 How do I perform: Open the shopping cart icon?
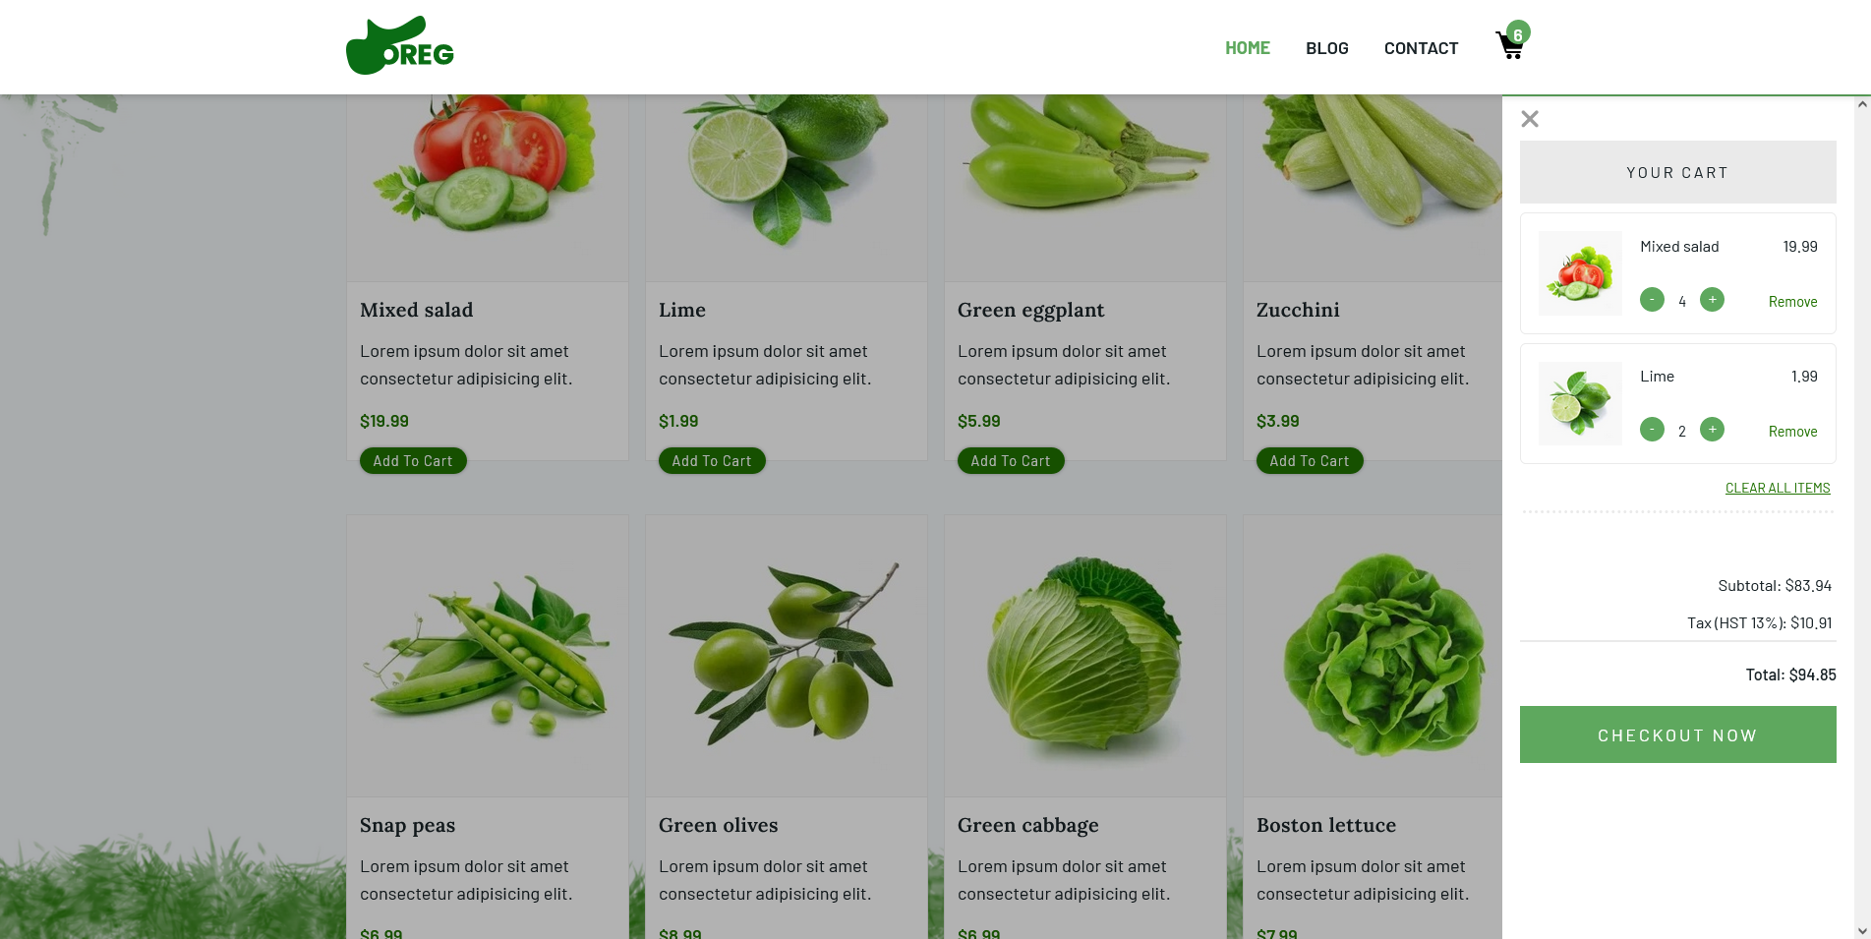click(x=1510, y=45)
